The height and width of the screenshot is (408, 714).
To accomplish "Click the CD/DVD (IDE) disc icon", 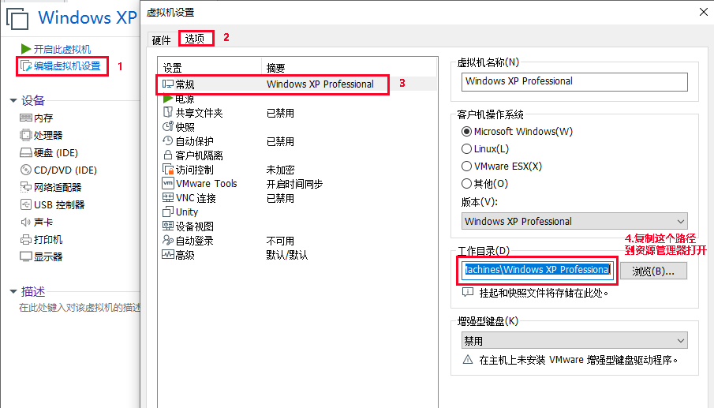I will pyautogui.click(x=26, y=170).
